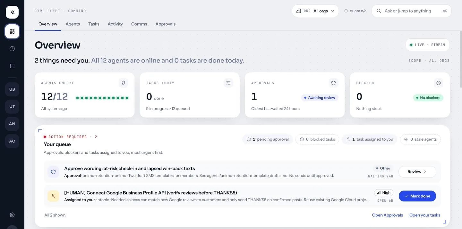
Task: Filter by 1 pending approval chip
Action: [x=268, y=139]
